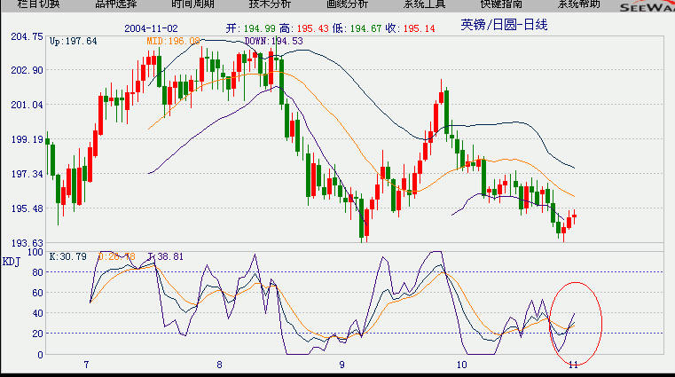Click the low price 194.67
Image resolution: width=675 pixels, height=377 pixels.
[365, 28]
